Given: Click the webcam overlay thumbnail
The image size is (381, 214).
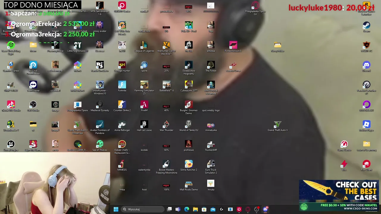Looking at the screenshot, I should coord(55,183).
